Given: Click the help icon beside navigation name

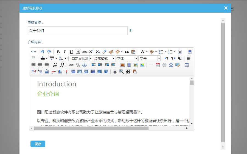Looking at the screenshot, I should click(x=131, y=30).
